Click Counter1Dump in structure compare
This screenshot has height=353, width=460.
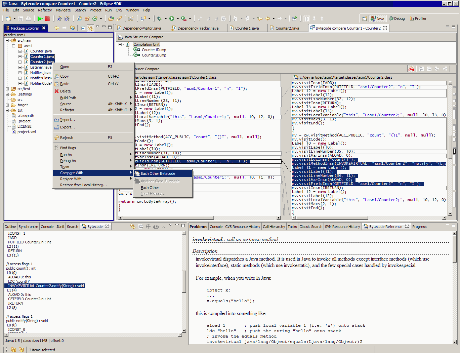(154, 50)
